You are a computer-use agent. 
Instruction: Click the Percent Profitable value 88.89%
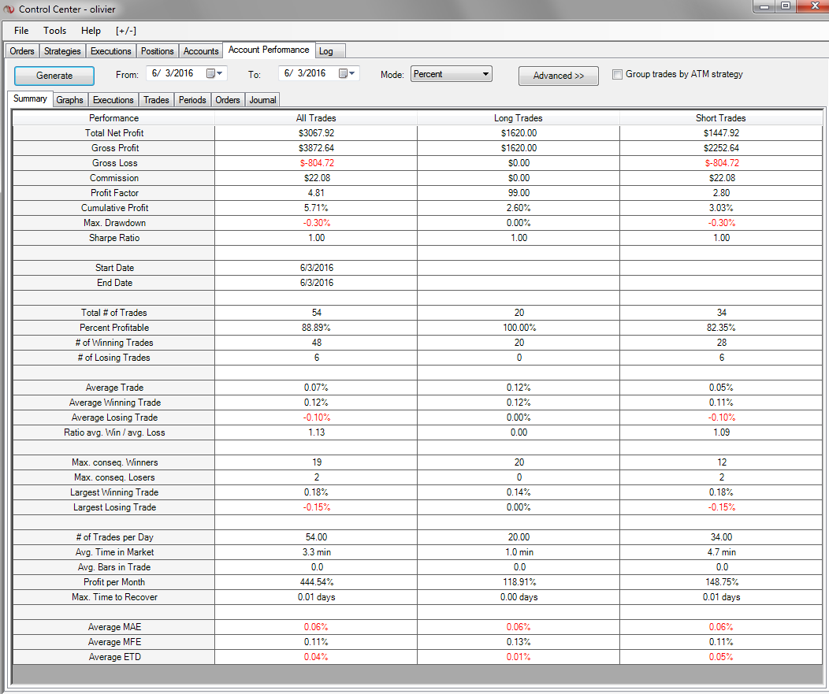click(316, 328)
